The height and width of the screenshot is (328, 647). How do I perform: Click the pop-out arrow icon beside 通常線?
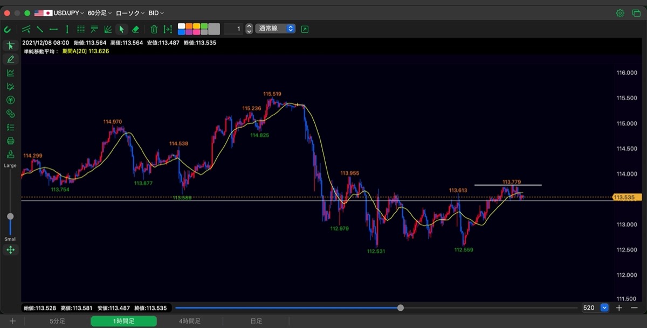(305, 29)
